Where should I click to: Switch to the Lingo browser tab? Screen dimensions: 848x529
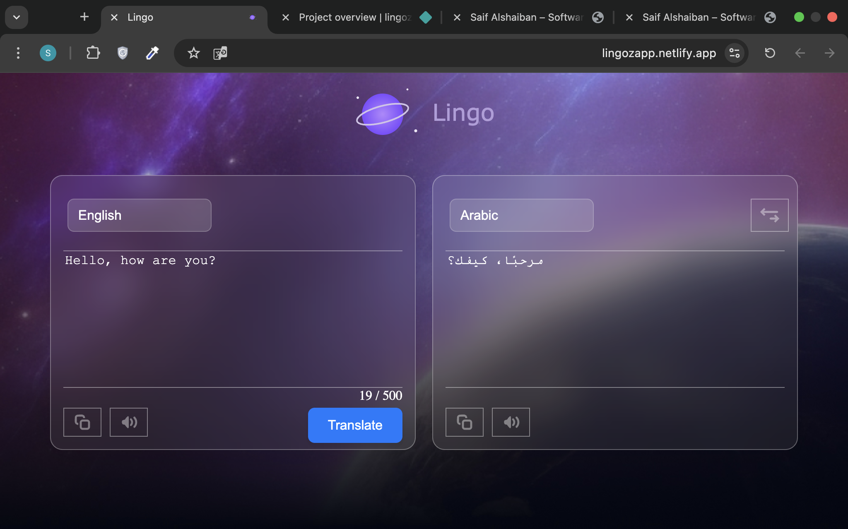184,17
